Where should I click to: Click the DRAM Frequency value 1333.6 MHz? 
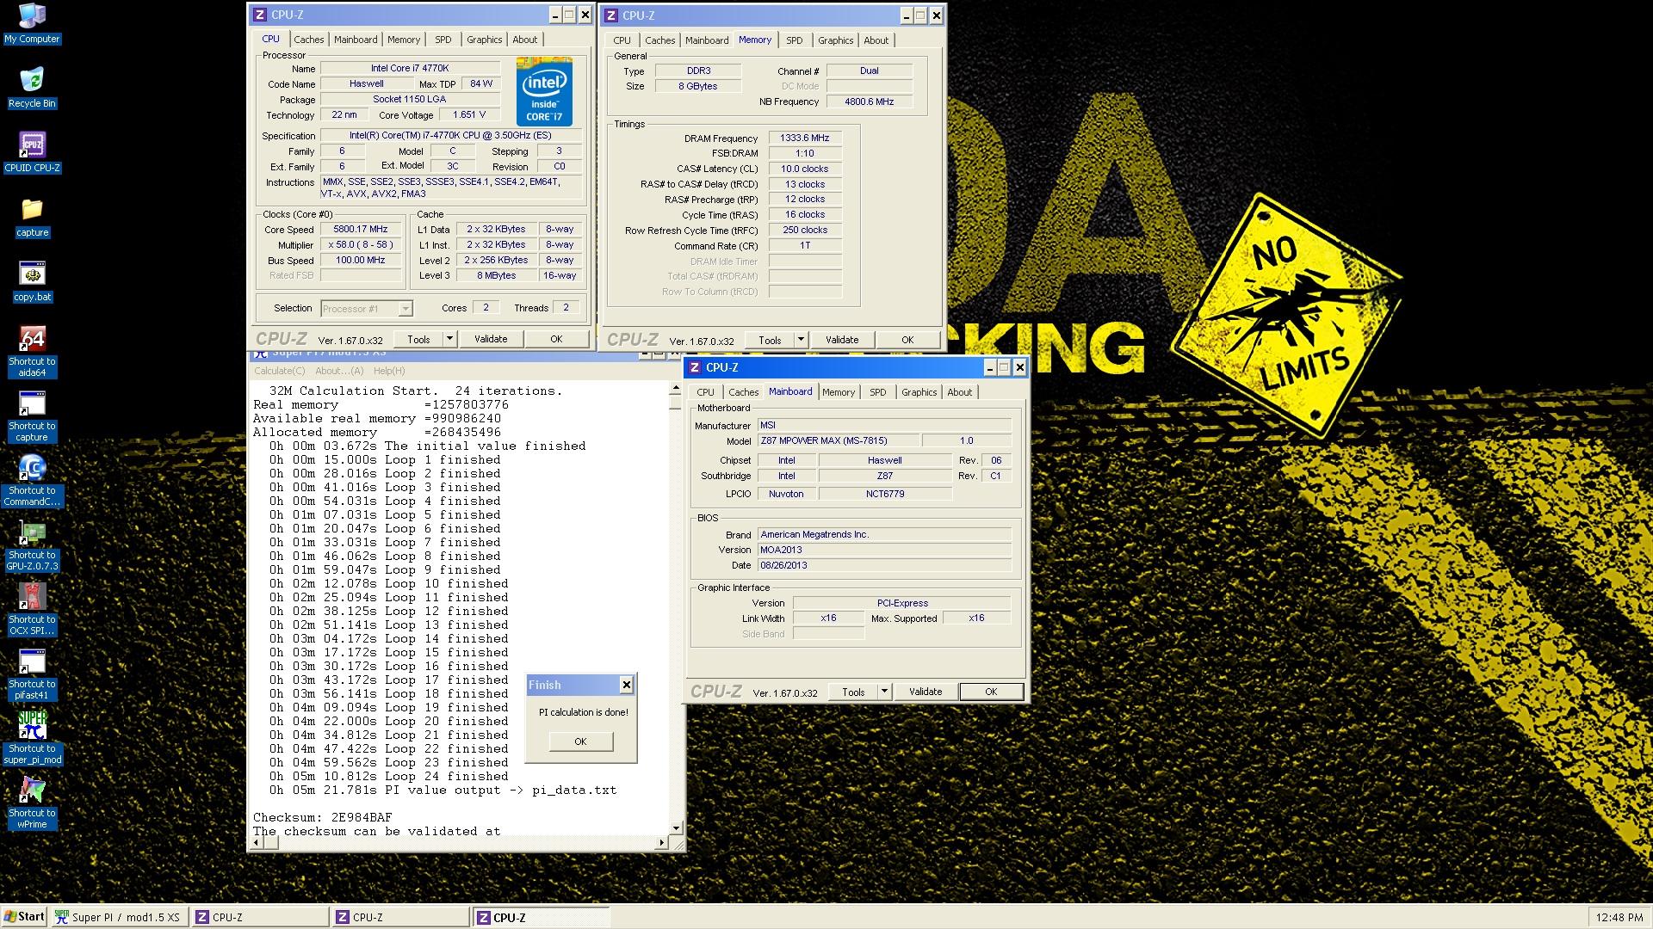coord(805,138)
